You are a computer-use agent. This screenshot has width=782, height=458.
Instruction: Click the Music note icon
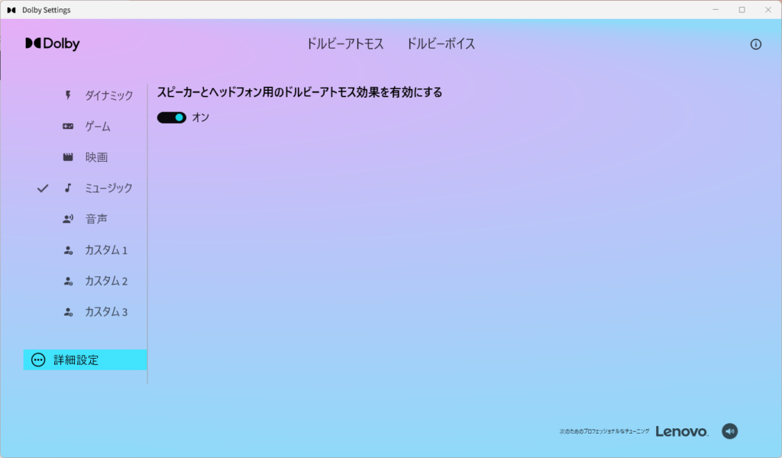tap(68, 188)
